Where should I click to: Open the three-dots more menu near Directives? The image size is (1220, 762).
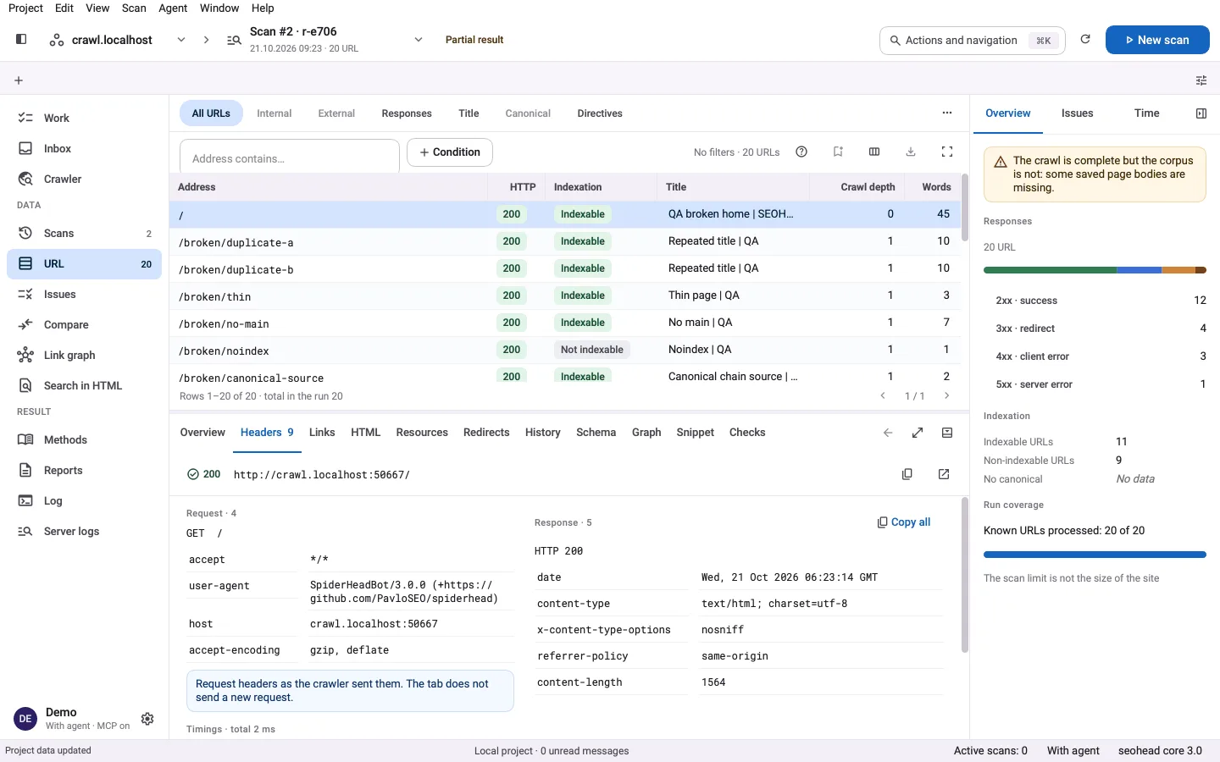[947, 113]
